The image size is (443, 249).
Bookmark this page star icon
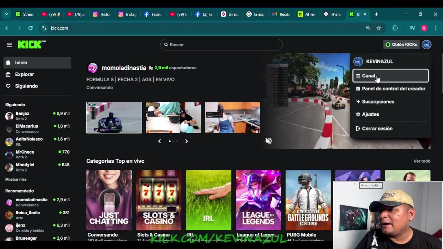coord(379,28)
